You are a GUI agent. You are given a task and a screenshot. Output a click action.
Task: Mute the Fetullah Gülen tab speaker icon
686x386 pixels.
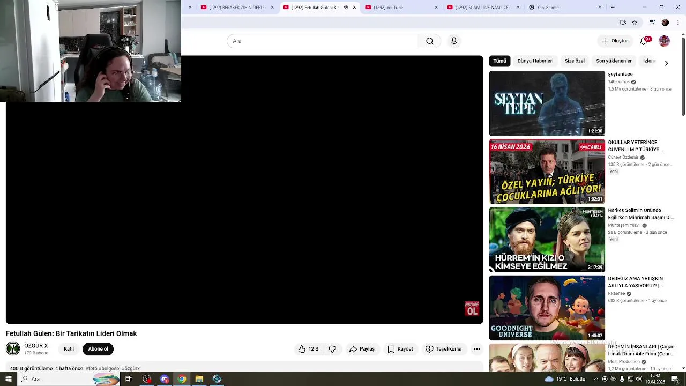[346, 8]
